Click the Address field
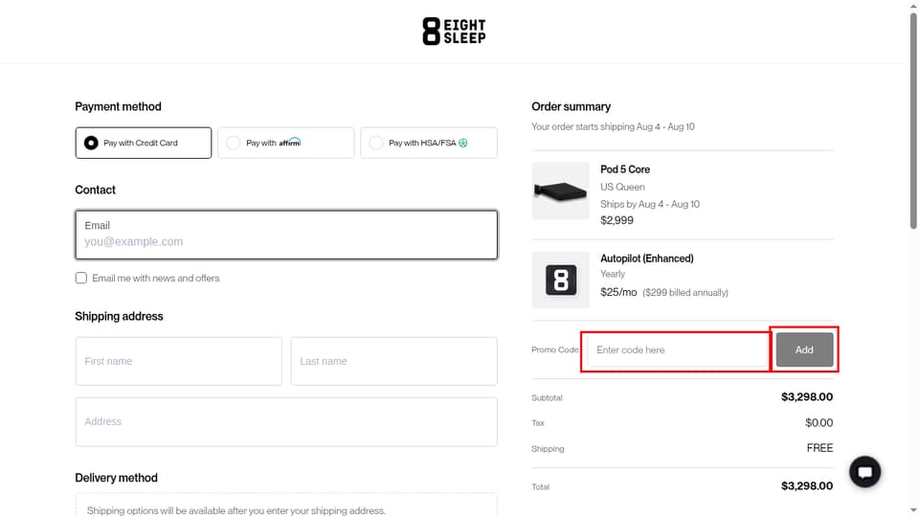 click(x=286, y=422)
